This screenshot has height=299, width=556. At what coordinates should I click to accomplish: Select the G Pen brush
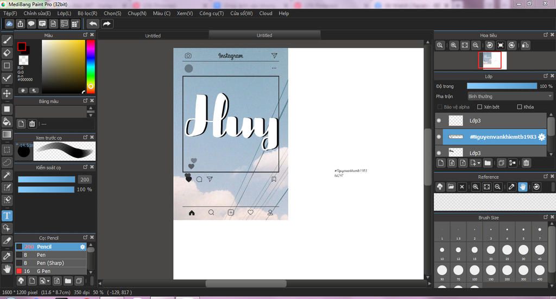[50, 271]
